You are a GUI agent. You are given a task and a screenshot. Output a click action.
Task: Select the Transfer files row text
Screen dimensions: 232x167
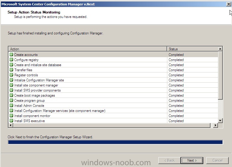[23, 70]
